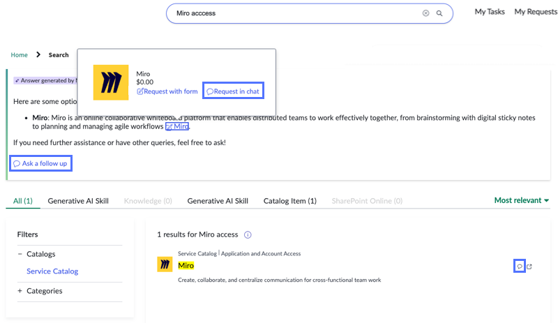The width and height of the screenshot is (558, 323).
Task: Select the second Generative AI Skill tab
Action: (218, 201)
